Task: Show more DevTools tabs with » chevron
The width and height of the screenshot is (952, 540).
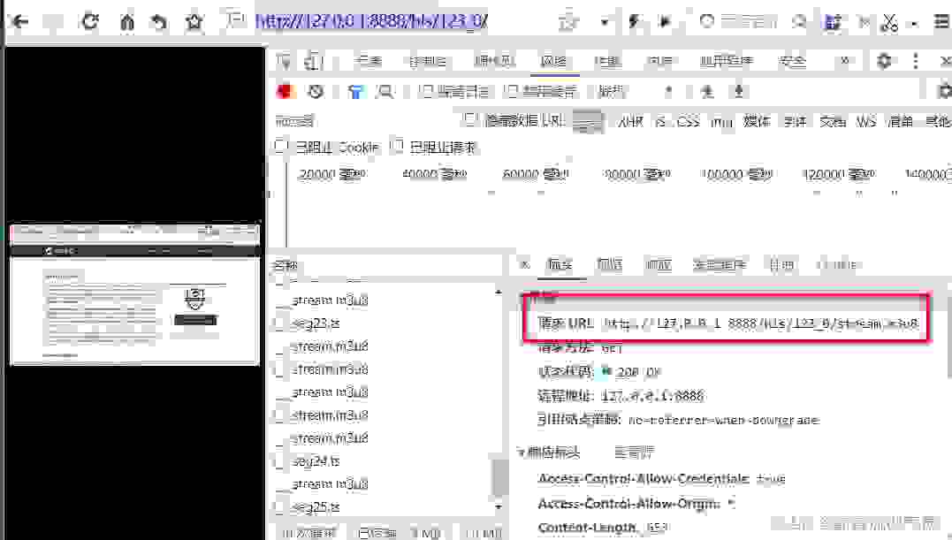Action: pos(844,61)
